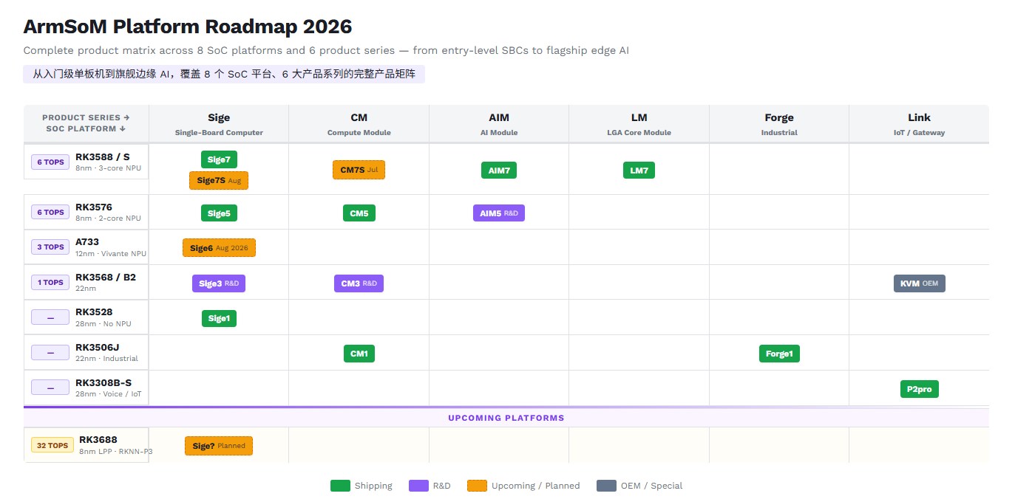Viewport: 1015px width, 499px height.
Task: Select the CM1 badge
Action: pyautogui.click(x=359, y=354)
